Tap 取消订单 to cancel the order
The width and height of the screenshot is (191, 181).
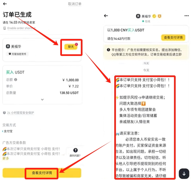pos(75,4)
